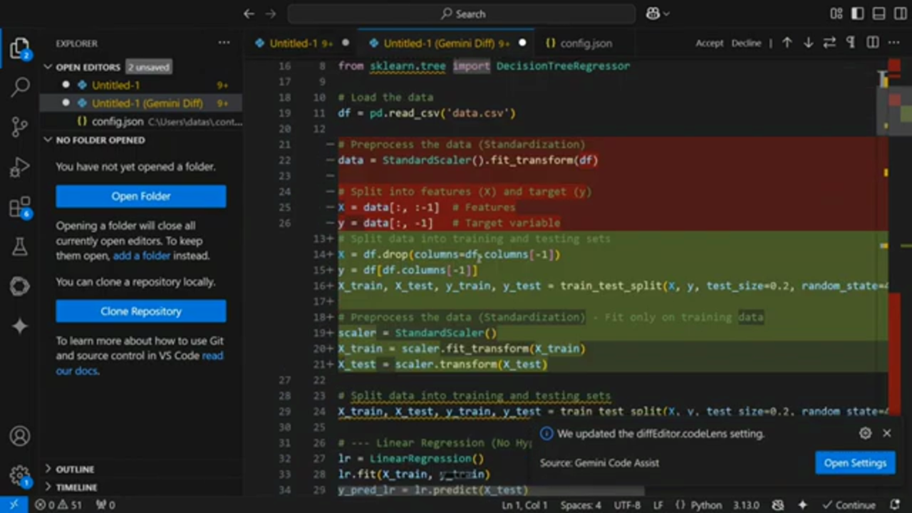Open Run and Debug view

[x=20, y=167]
